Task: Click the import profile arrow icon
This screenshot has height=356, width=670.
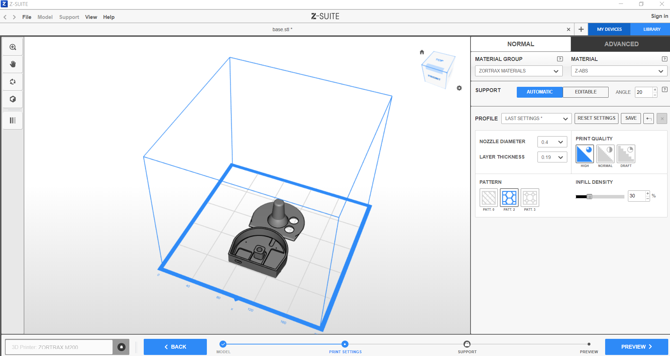Action: click(649, 118)
